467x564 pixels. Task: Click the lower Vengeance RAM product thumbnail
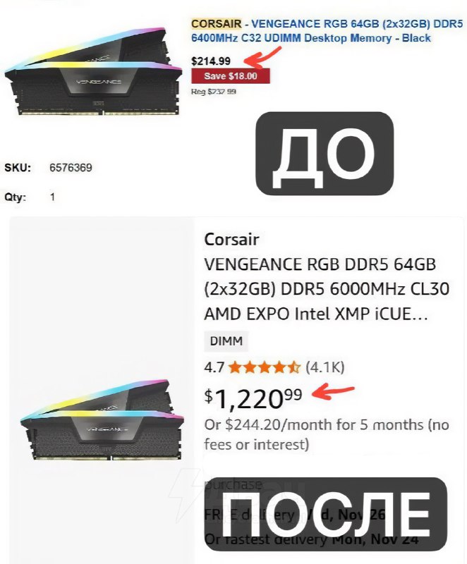[x=102, y=419]
